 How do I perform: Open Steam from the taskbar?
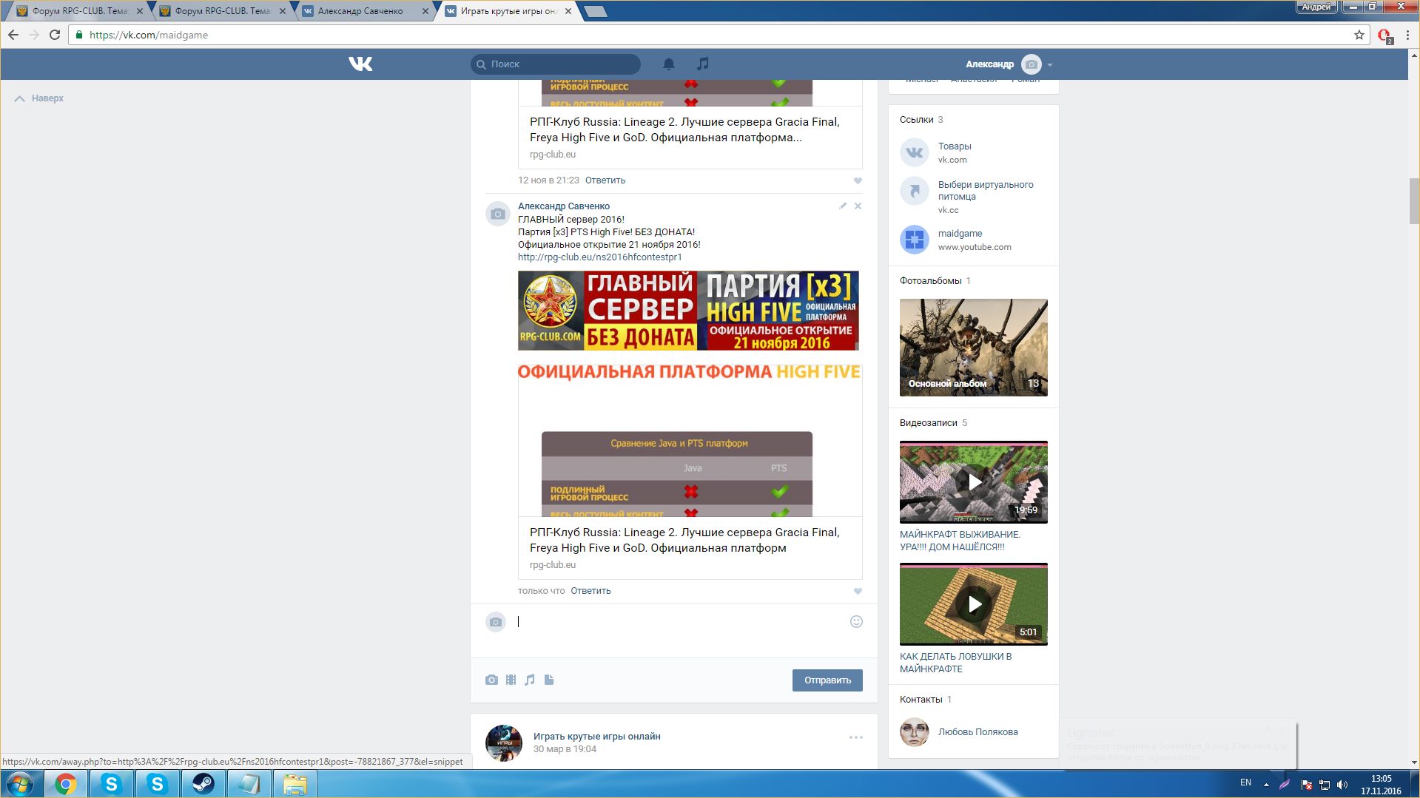click(203, 784)
